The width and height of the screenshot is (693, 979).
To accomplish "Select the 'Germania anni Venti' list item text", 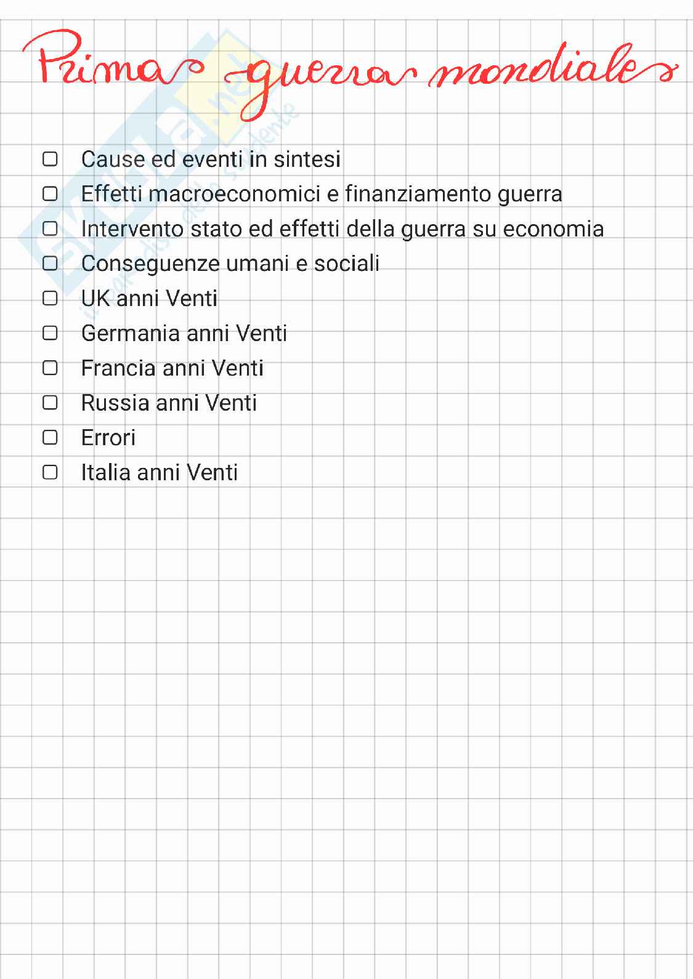I will point(184,333).
